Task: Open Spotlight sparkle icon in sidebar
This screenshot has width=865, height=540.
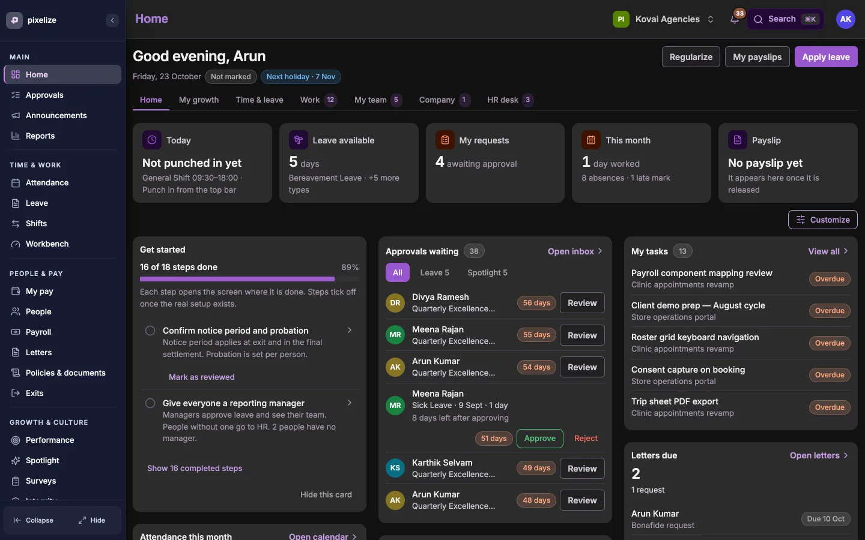Action: [x=16, y=460]
